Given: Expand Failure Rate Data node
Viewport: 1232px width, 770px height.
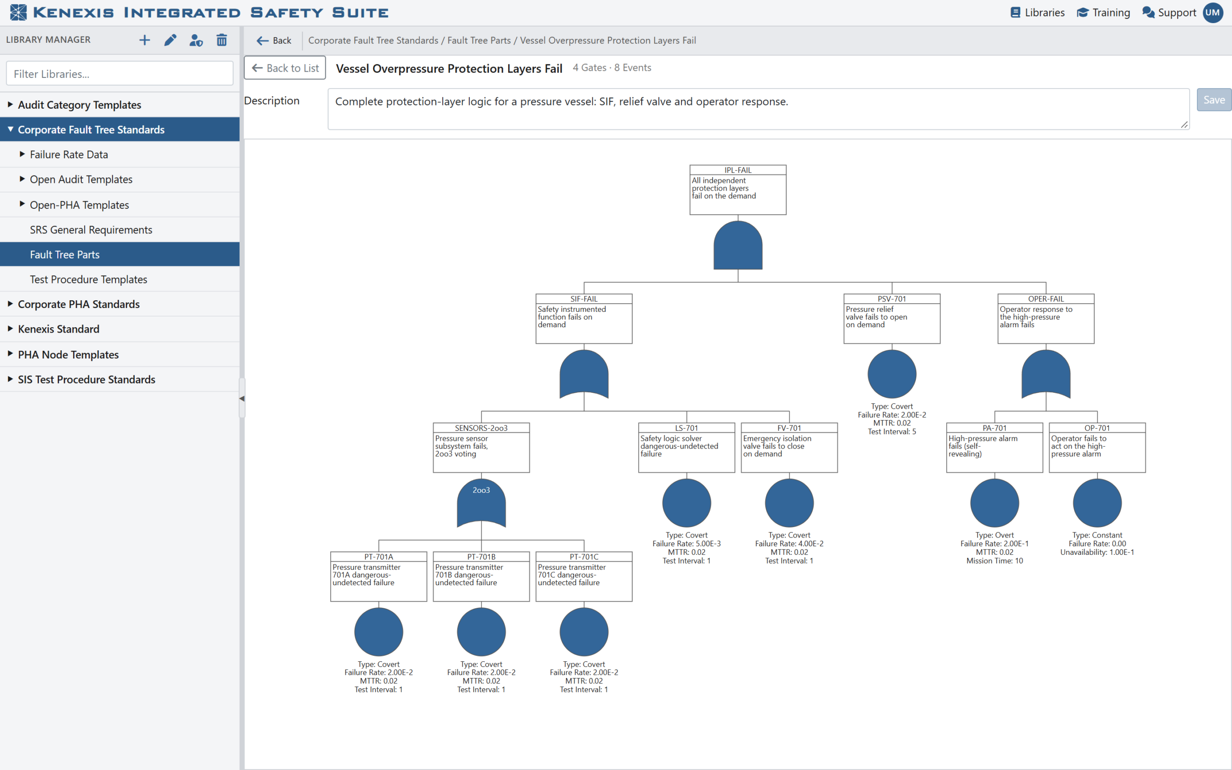Looking at the screenshot, I should tap(22, 154).
